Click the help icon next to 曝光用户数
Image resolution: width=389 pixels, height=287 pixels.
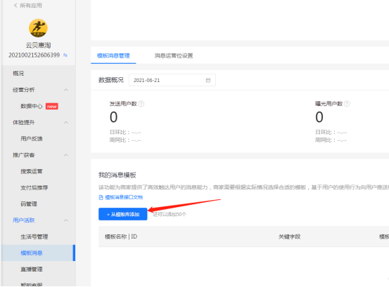pyautogui.click(x=347, y=104)
